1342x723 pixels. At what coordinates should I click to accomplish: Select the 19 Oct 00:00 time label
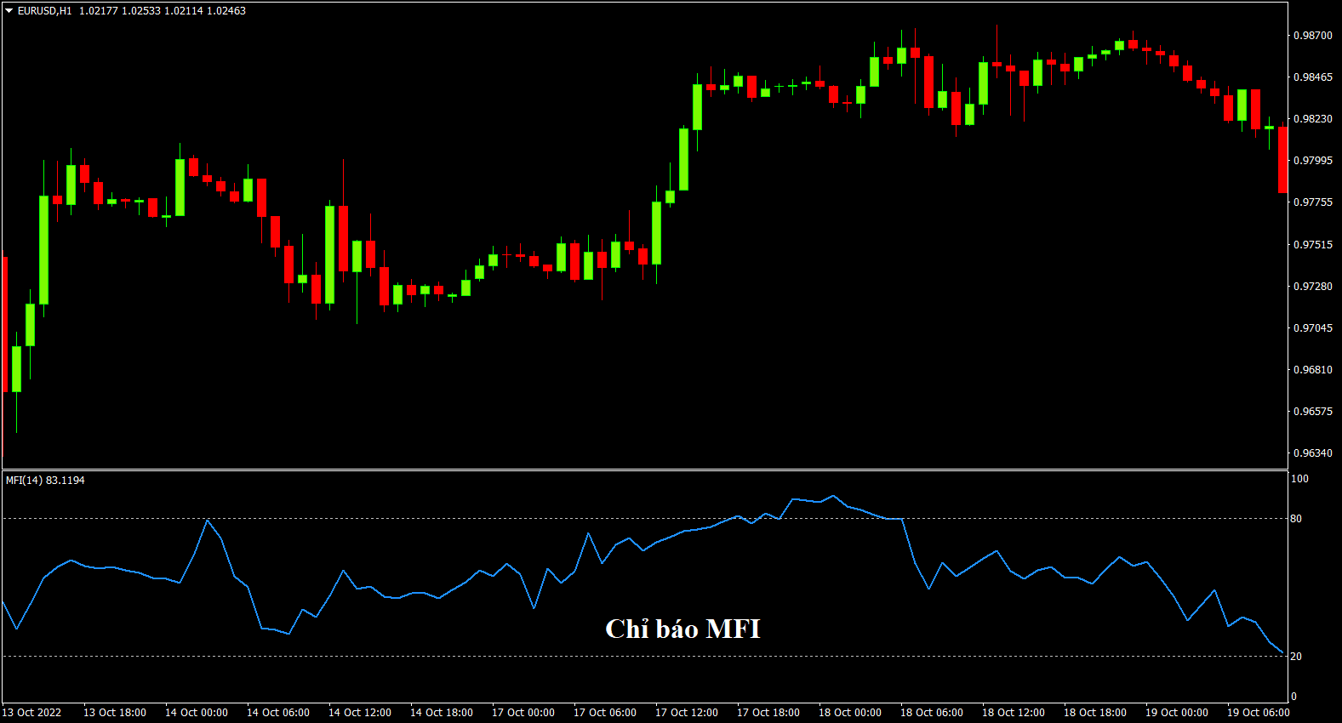pyautogui.click(x=1177, y=713)
